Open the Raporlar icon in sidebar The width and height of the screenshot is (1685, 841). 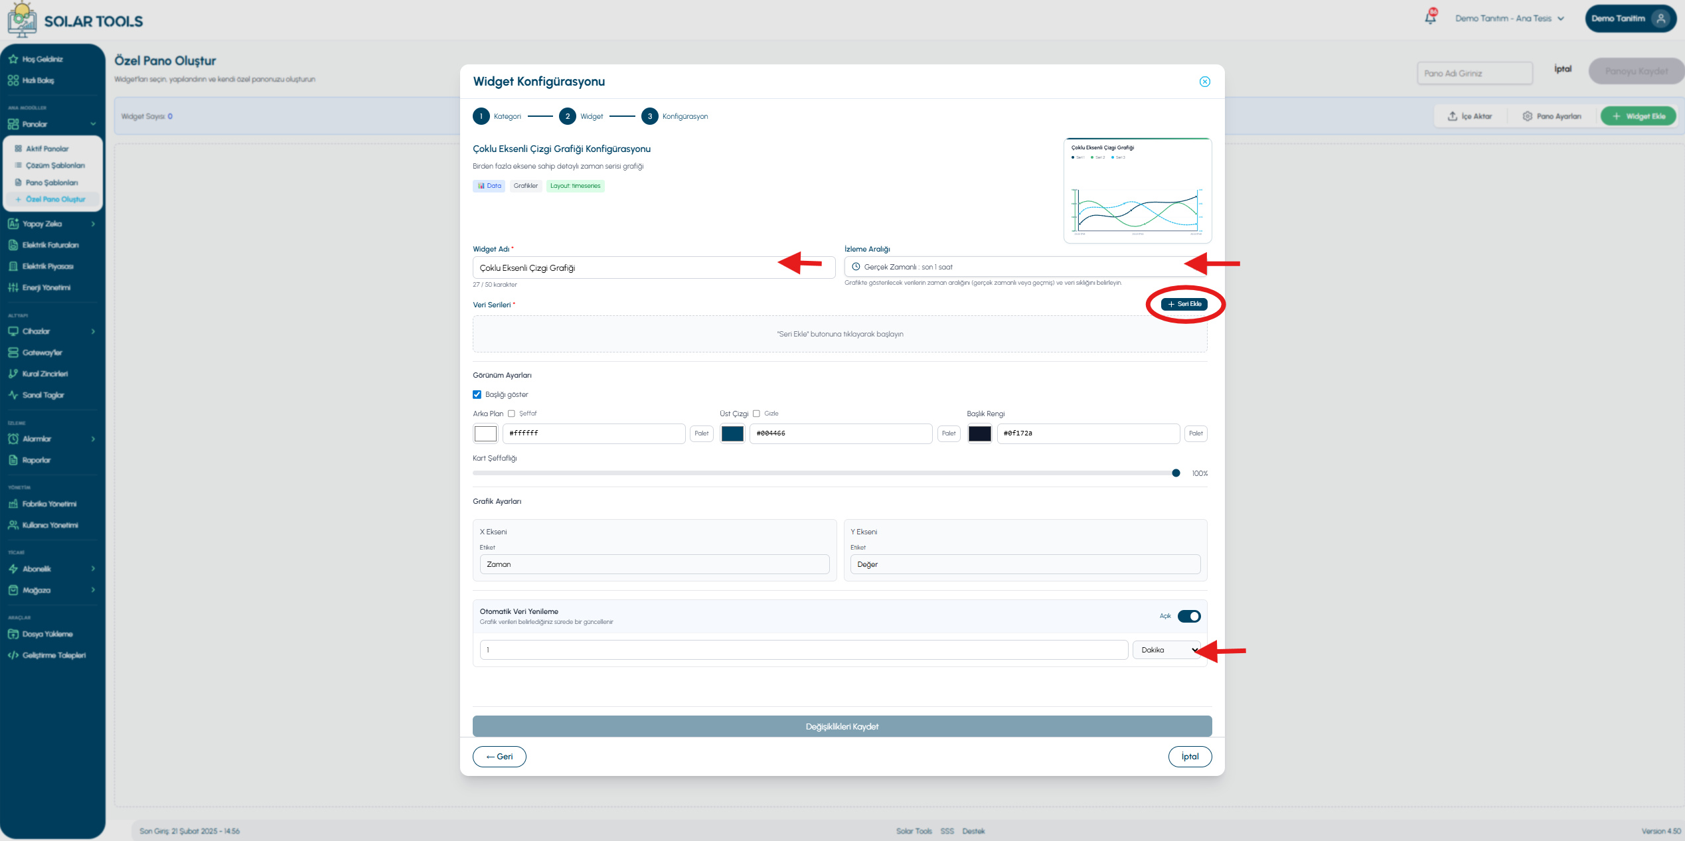coord(13,460)
